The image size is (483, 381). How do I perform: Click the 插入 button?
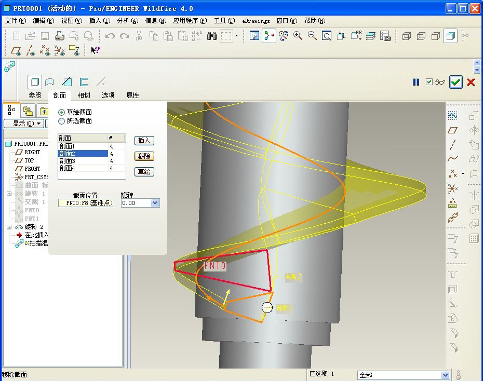pos(144,141)
